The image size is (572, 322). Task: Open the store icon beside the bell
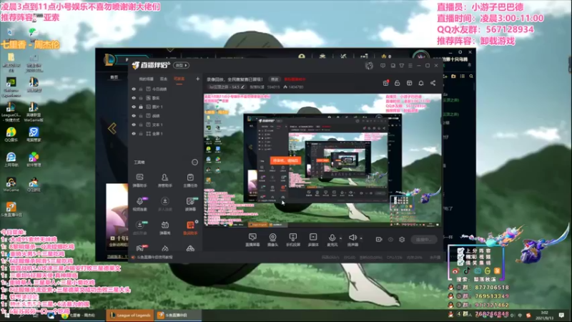pyautogui.click(x=409, y=83)
